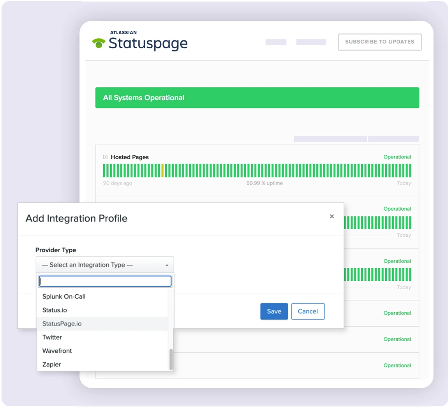Click the Cancel button
Viewport: 448px width, 408px height.
coord(308,311)
